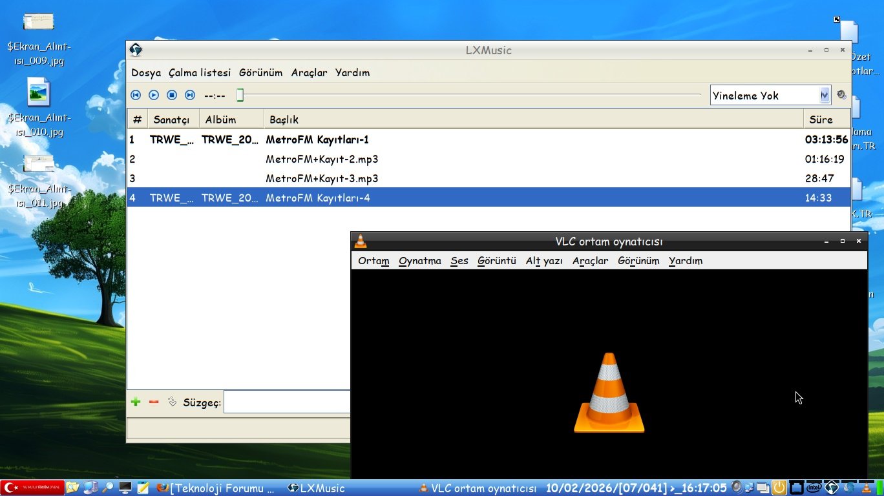Viewport: 884px width, 496px height.
Task: Sort playlist by Başlık column
Action: [x=533, y=119]
